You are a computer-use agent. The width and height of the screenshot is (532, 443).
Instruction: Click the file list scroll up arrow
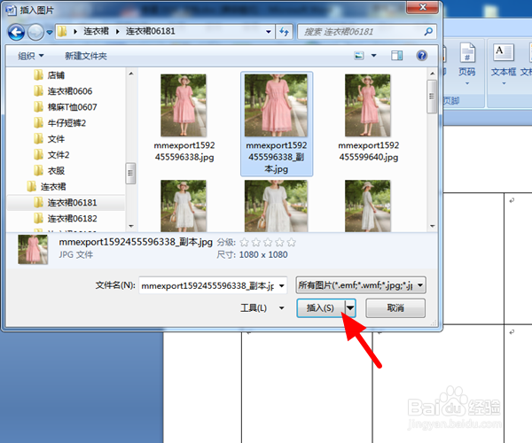click(x=433, y=74)
